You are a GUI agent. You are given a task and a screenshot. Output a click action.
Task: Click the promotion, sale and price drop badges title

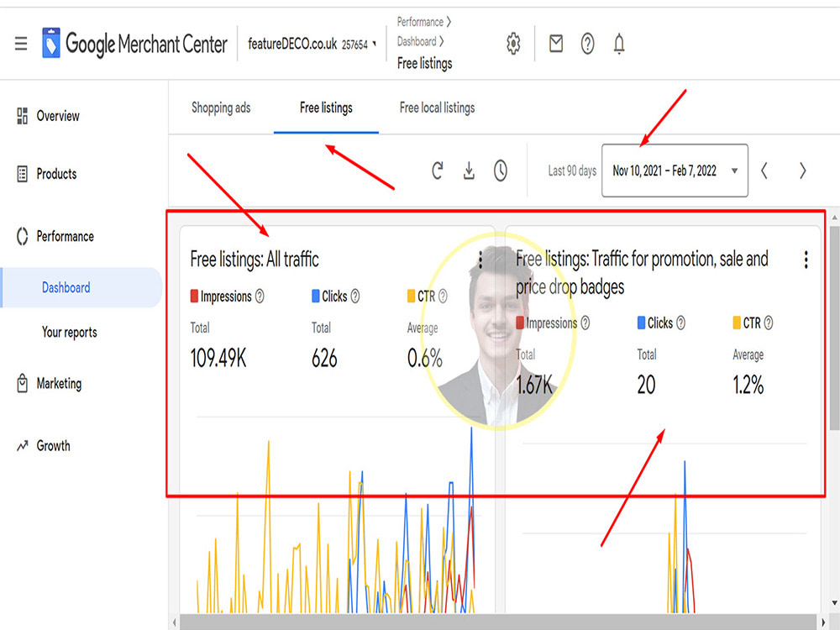tap(642, 273)
